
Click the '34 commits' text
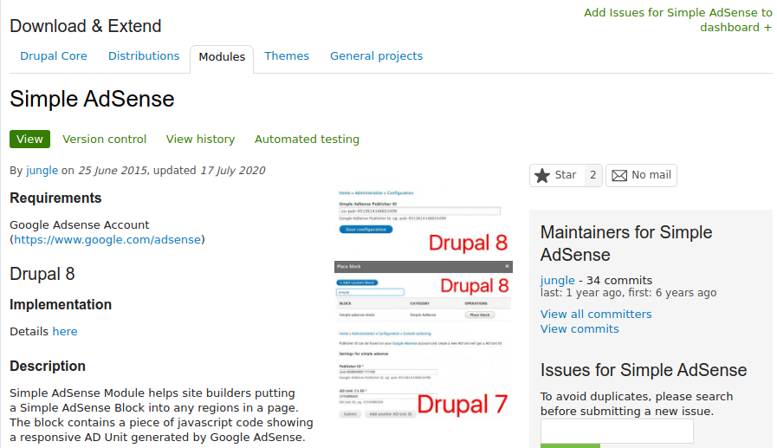pos(619,281)
